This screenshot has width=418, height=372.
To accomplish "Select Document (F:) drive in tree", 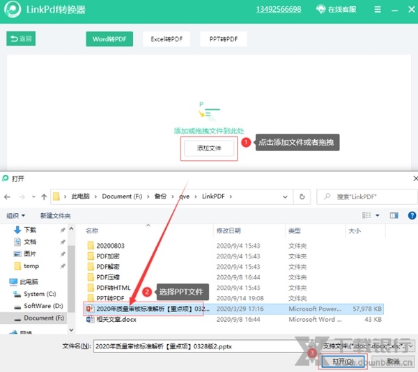I will pyautogui.click(x=39, y=318).
